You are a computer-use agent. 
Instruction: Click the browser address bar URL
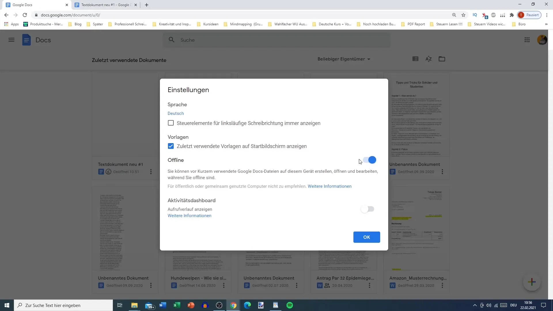pos(71,15)
